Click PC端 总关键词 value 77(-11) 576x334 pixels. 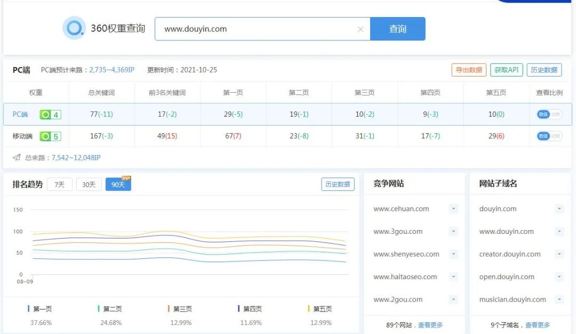(x=101, y=114)
